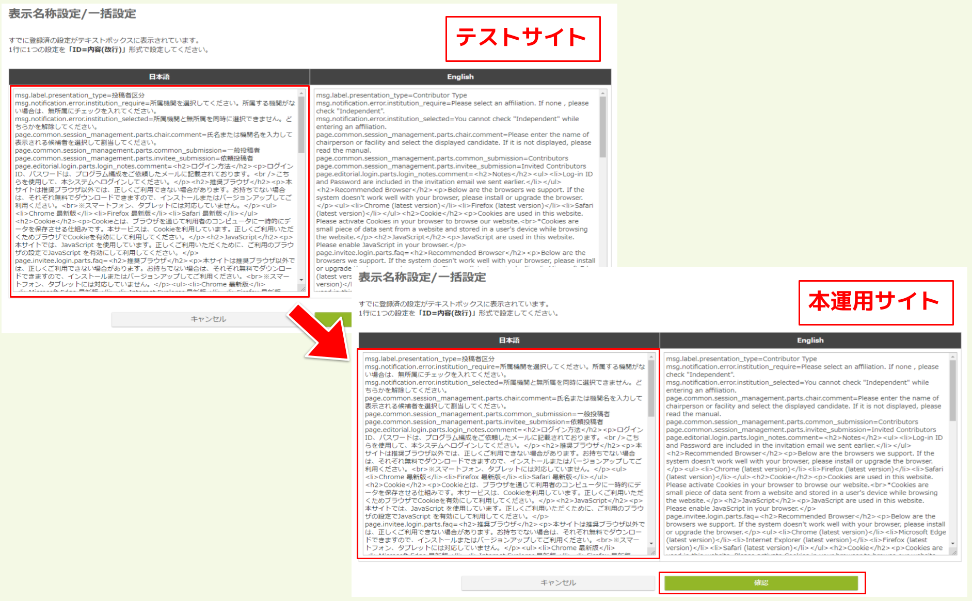Click the 本運用サイト red label box

click(875, 302)
